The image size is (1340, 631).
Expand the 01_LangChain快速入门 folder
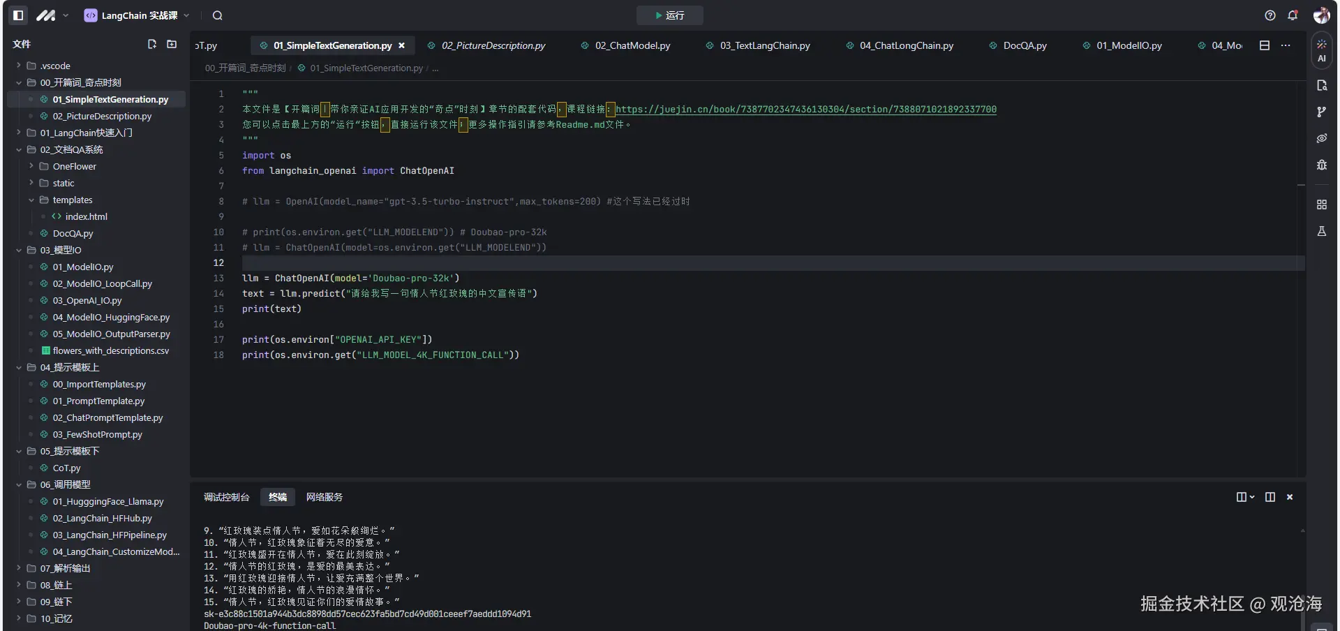click(x=86, y=133)
